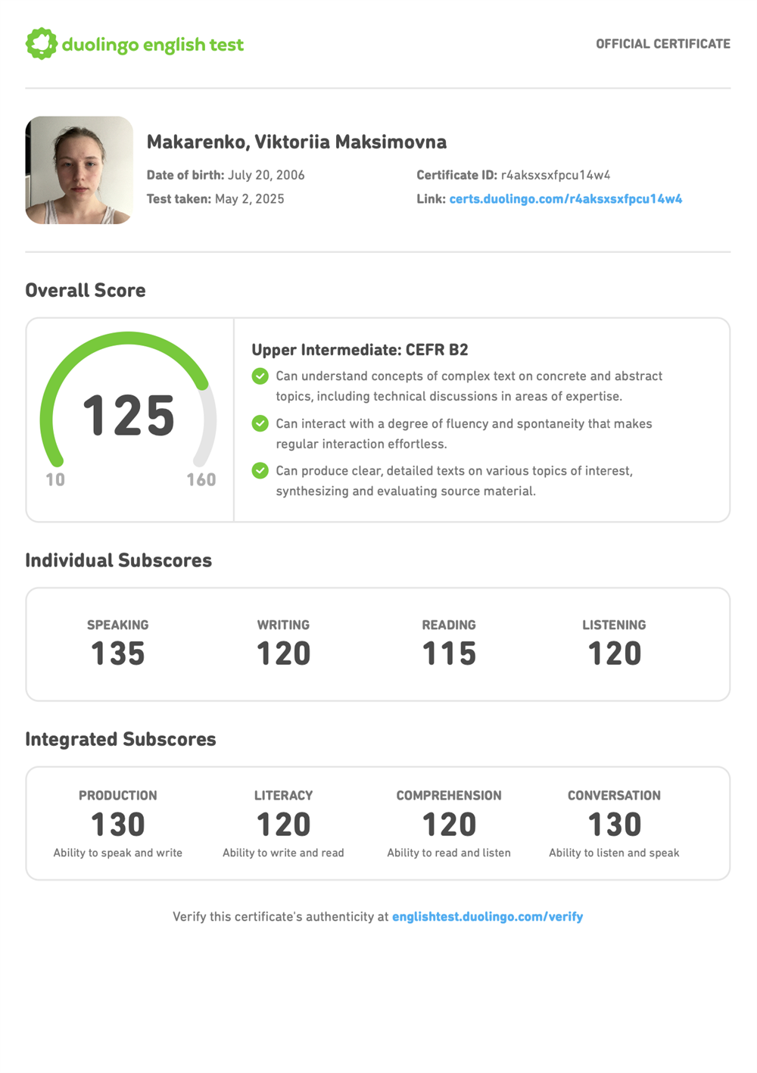Select the certificate ID "r4aksxsxfpcu14w4"
Viewport: 757px width, 1073px height.
[x=556, y=175]
